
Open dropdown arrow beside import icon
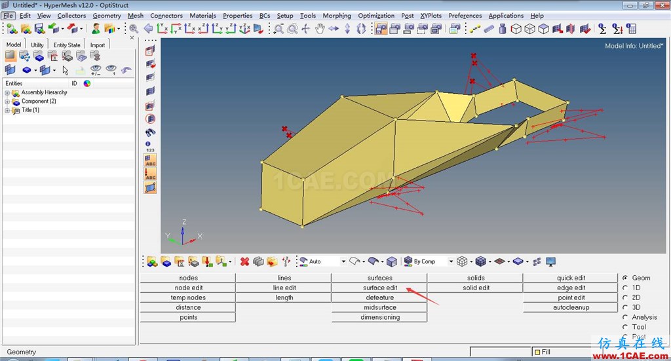tap(62, 29)
